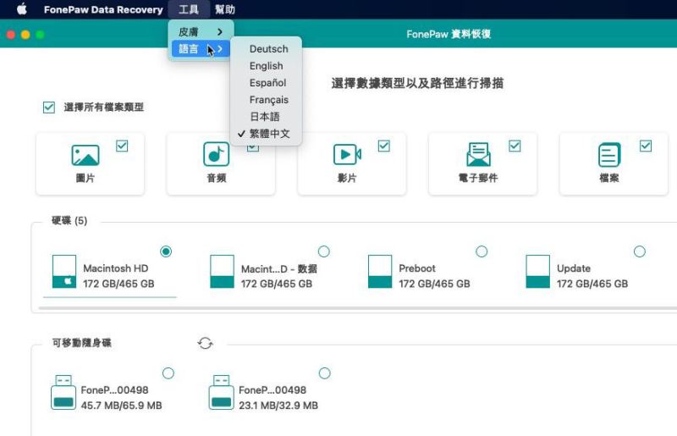Open the Apple menu
Viewport: 677px width, 436px height.
coord(22,9)
